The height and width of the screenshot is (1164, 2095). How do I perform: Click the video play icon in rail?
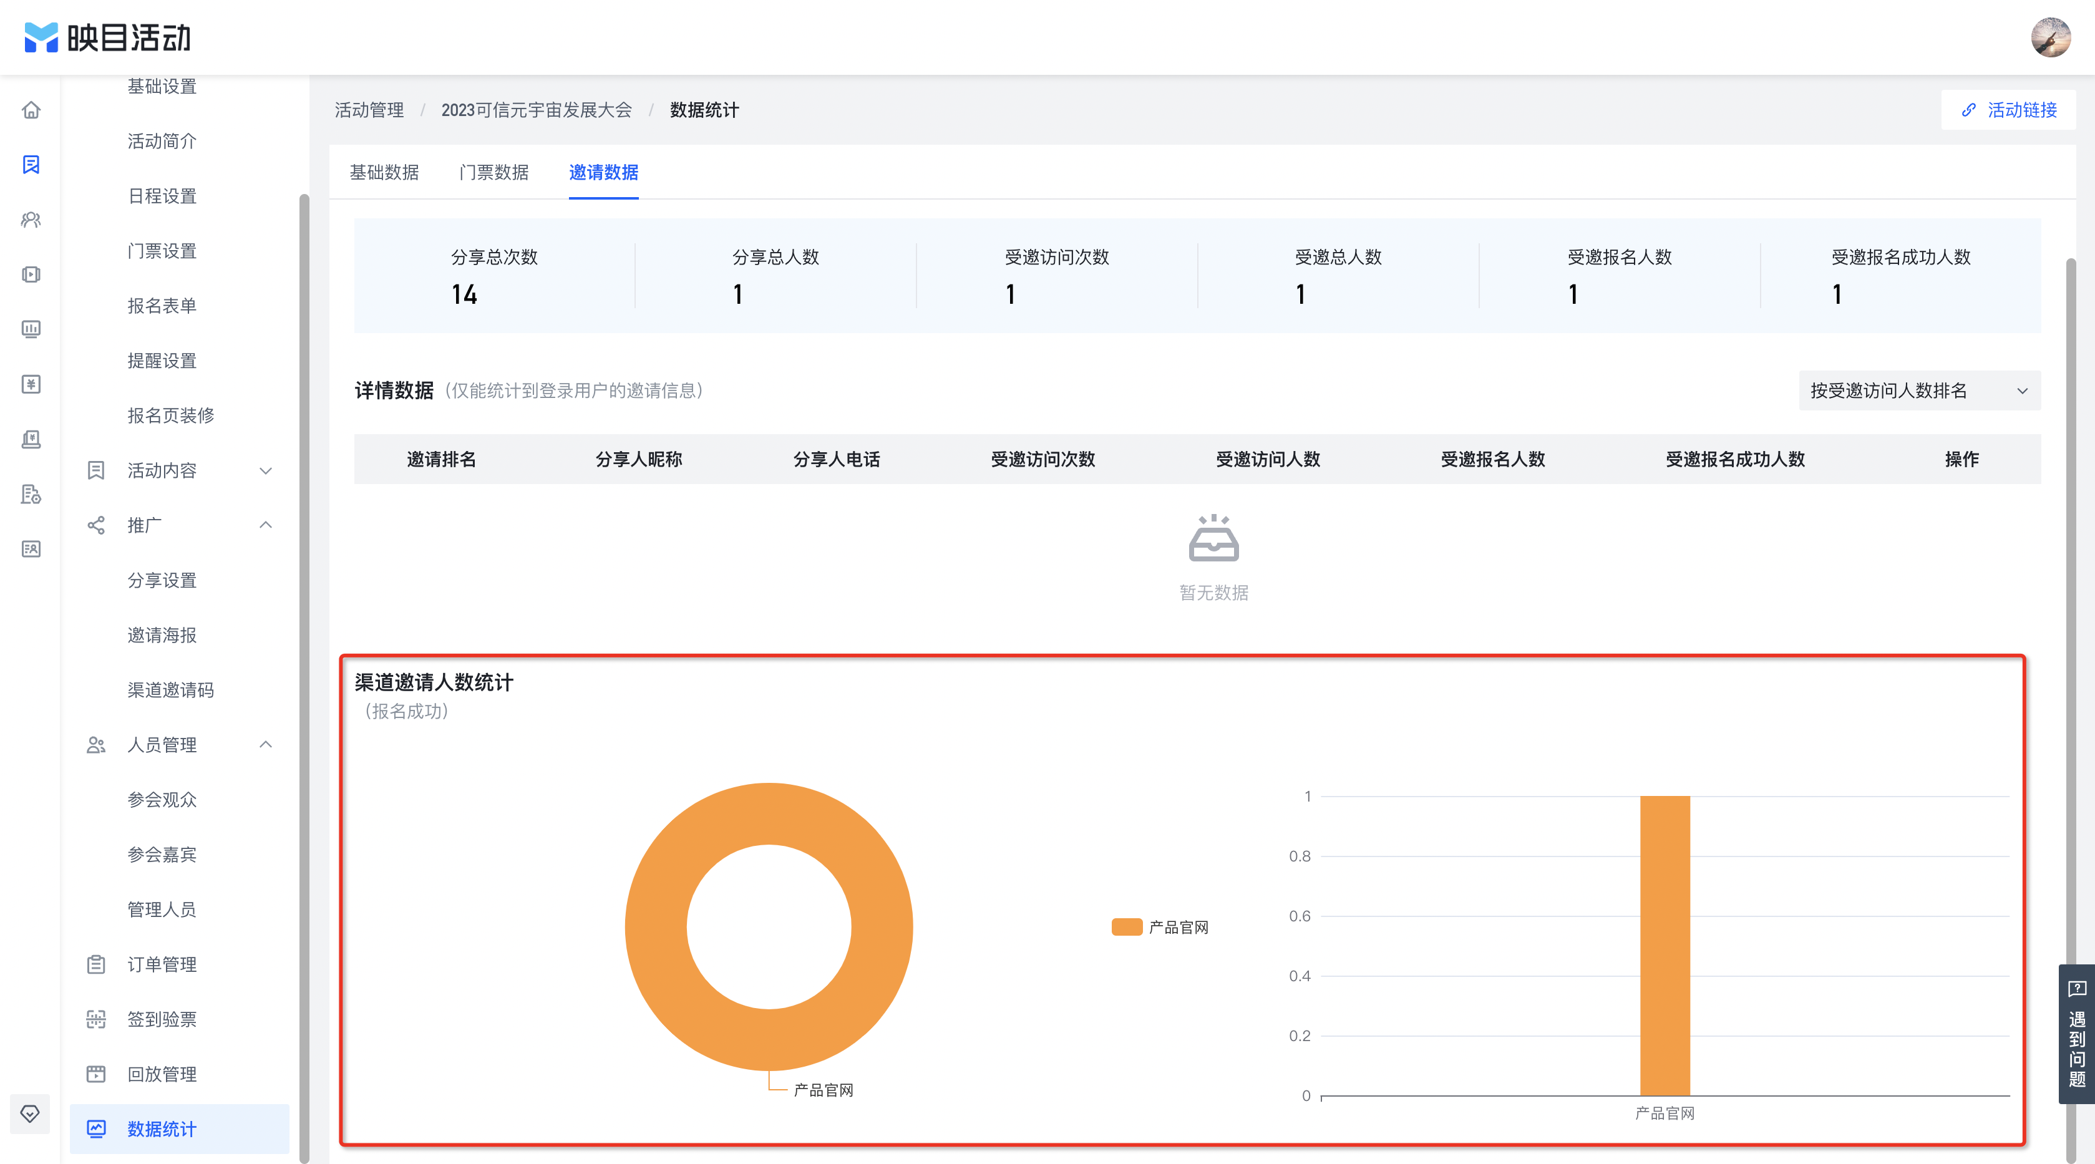click(x=31, y=274)
